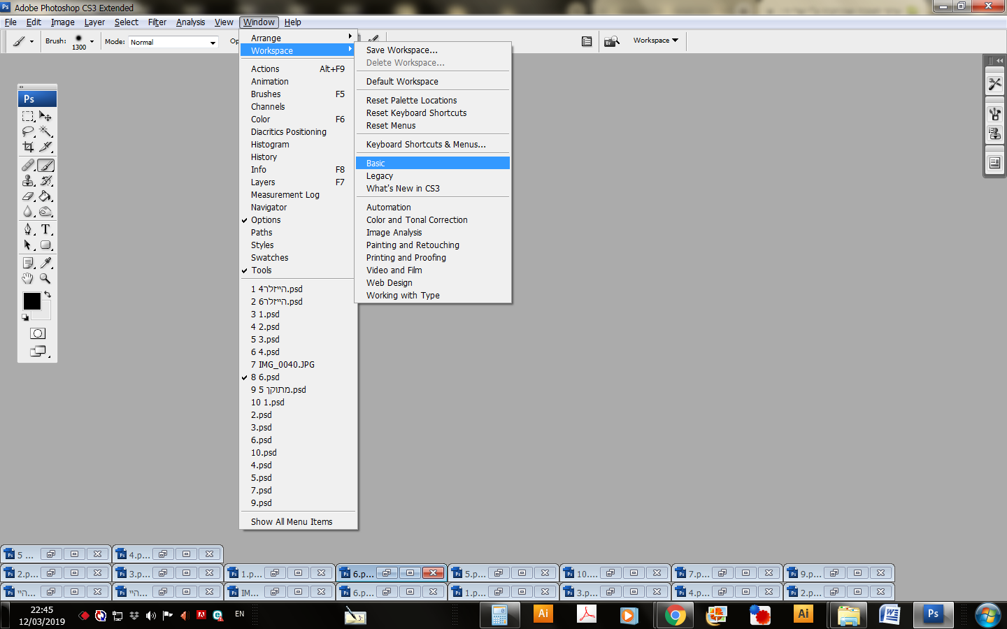
Task: Select the Brush tool in toolbox
Action: (x=45, y=166)
